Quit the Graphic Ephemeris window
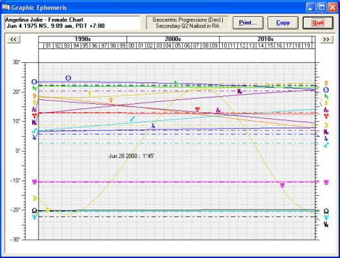Image resolution: width=340 pixels, height=258 pixels. 318,23
